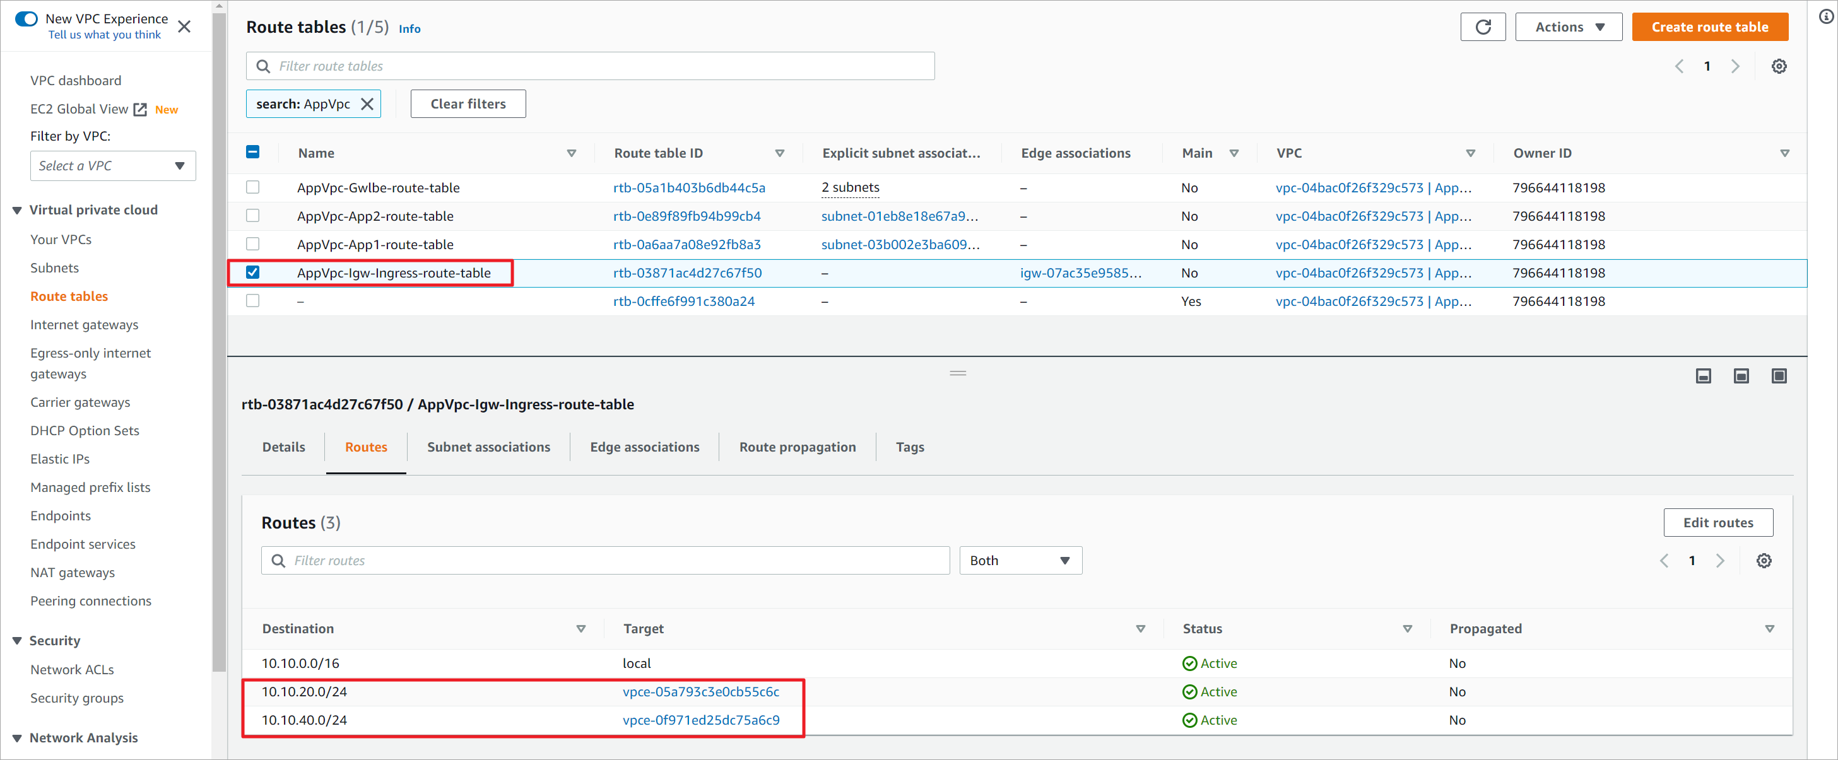The image size is (1838, 760).
Task: Collapse the Network Analysis section
Action: [x=17, y=739]
